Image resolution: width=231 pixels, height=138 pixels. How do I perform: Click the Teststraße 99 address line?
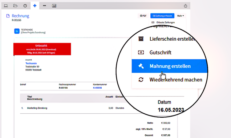(32, 66)
